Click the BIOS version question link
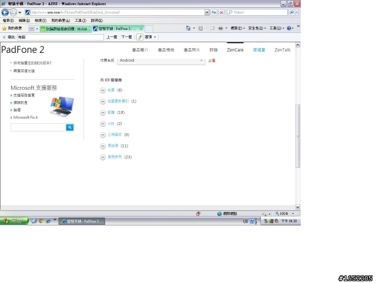Viewport: 376px width, 283px height. (x=32, y=63)
